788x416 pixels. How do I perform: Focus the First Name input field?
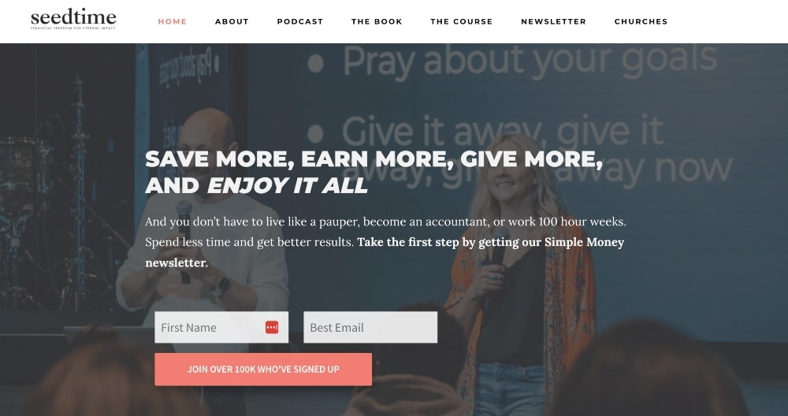(221, 328)
